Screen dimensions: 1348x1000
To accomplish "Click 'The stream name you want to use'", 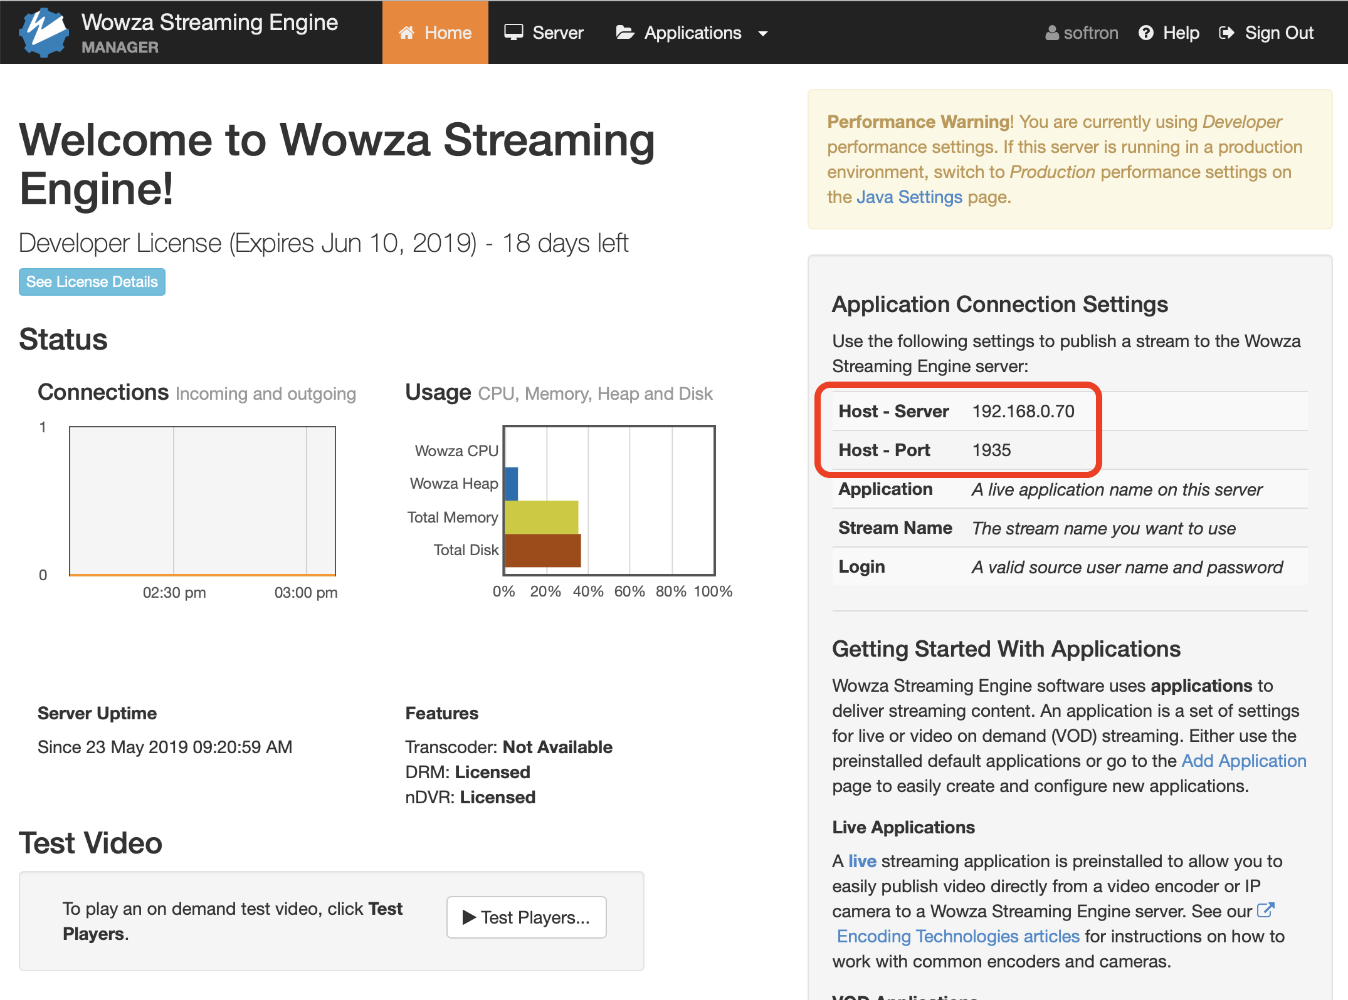I will pyautogui.click(x=1103, y=528).
